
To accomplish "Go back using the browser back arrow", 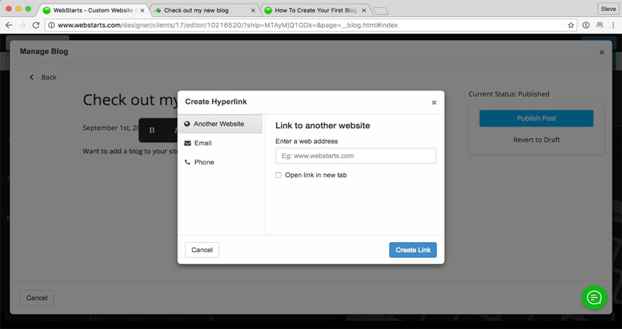I will click(9, 25).
